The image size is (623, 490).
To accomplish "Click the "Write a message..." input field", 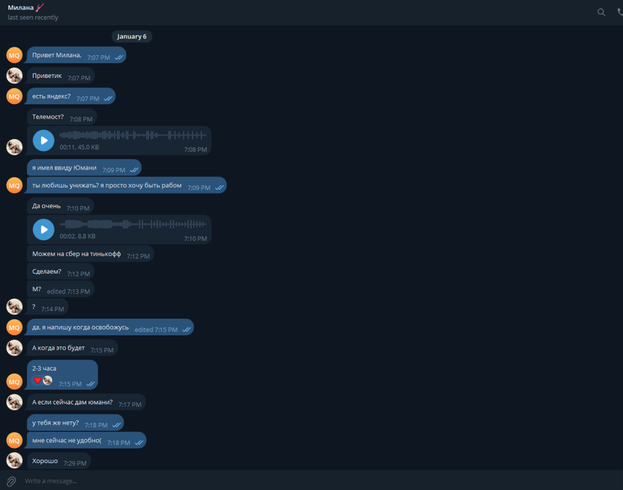I will click(x=311, y=481).
